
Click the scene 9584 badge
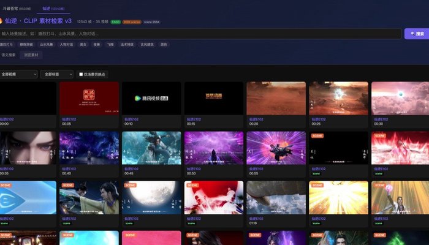click(x=151, y=22)
